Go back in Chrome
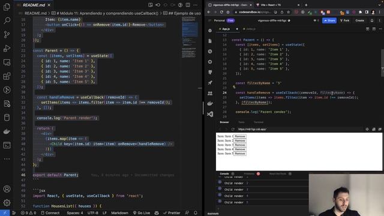The width and height of the screenshot is (384, 216). 209,12
